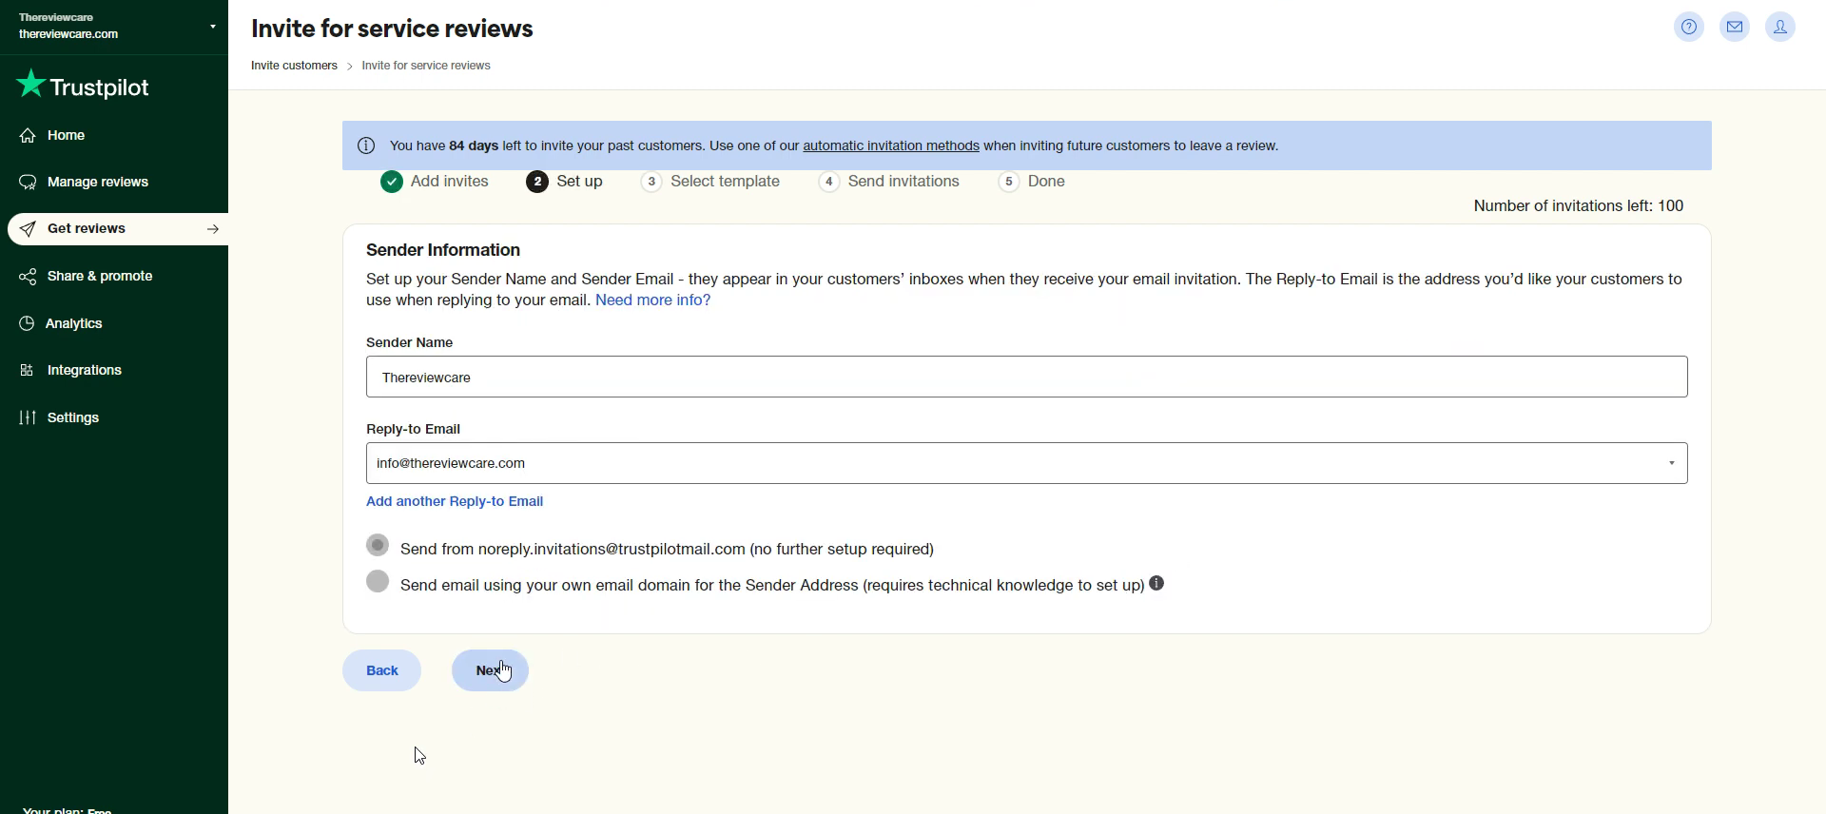
Task: Click the Integrations puzzle icon
Action: [27, 371]
